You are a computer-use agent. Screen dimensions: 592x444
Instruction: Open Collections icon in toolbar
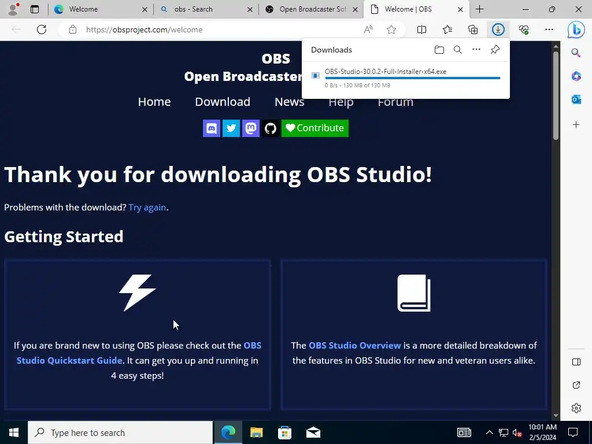(x=473, y=29)
